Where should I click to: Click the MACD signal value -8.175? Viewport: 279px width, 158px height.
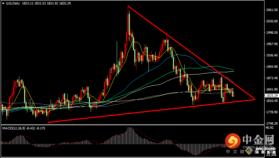41,128
